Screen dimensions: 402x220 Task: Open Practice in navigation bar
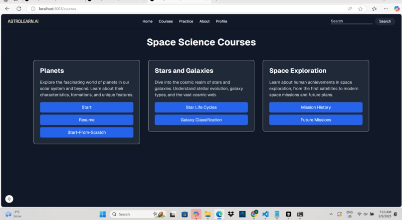[x=186, y=21]
